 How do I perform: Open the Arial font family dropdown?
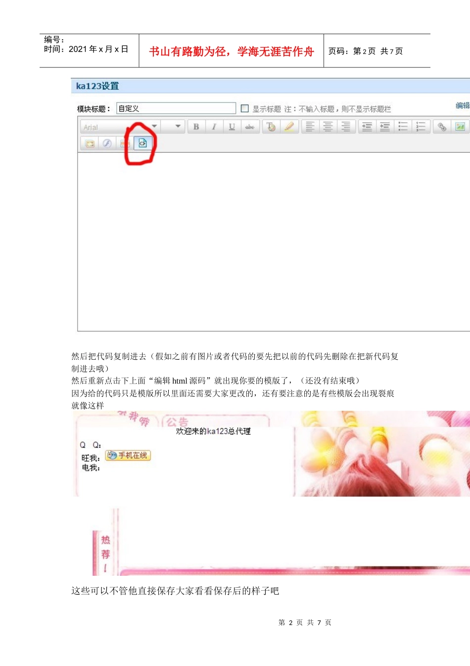[119, 127]
